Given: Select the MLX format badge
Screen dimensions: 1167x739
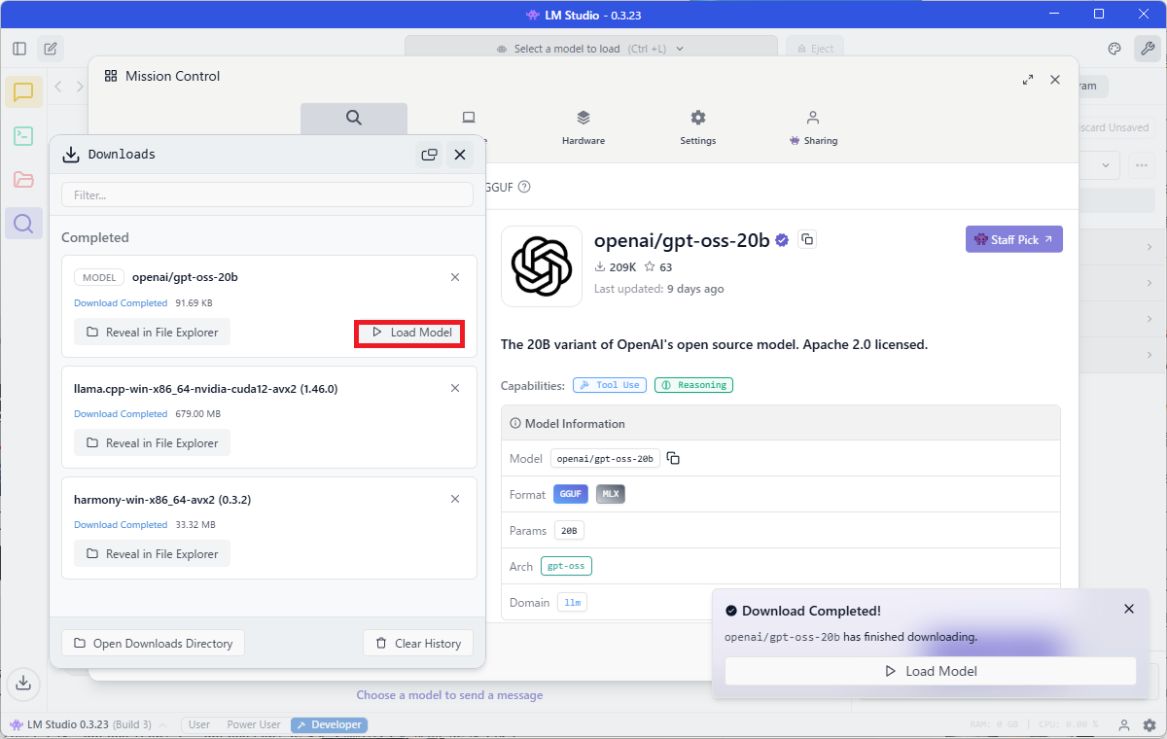Looking at the screenshot, I should coord(611,494).
